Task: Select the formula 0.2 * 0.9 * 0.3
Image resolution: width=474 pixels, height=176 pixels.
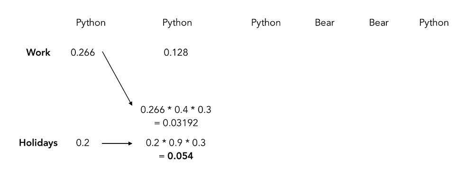Action: 176,142
